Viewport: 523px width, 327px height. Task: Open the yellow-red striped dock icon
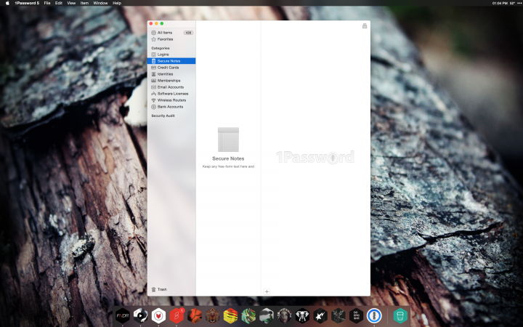pos(230,315)
